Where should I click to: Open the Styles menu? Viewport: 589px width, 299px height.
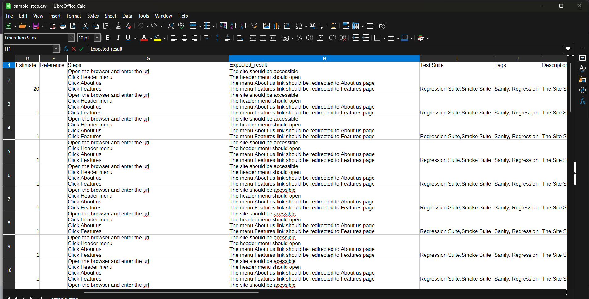[93, 16]
